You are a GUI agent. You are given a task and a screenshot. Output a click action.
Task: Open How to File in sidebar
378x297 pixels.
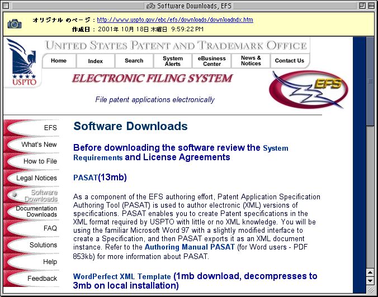click(40, 161)
